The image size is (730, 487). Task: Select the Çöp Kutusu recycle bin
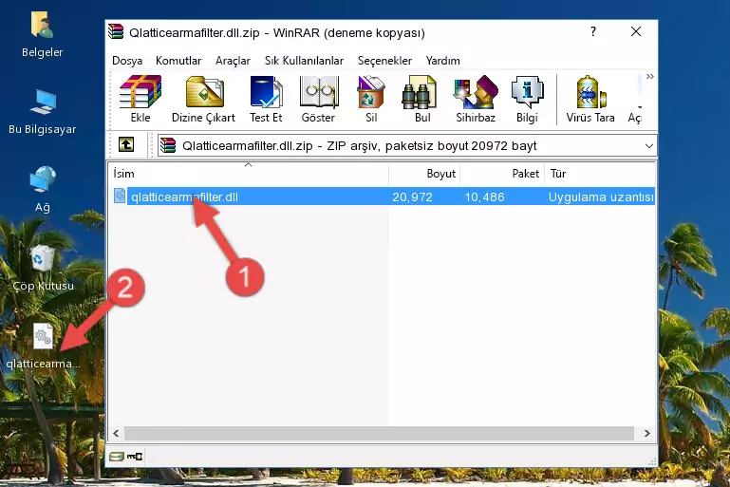click(x=44, y=268)
